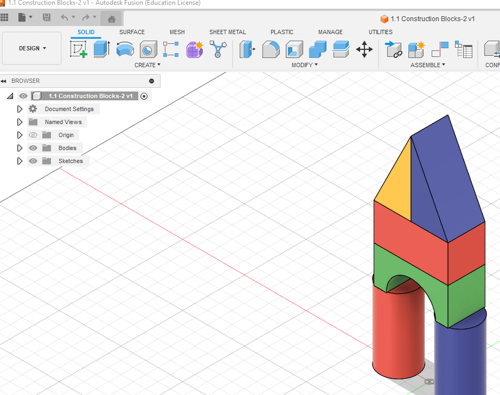Expand the Bodies tree node
The height and width of the screenshot is (395, 500).
pos(20,148)
